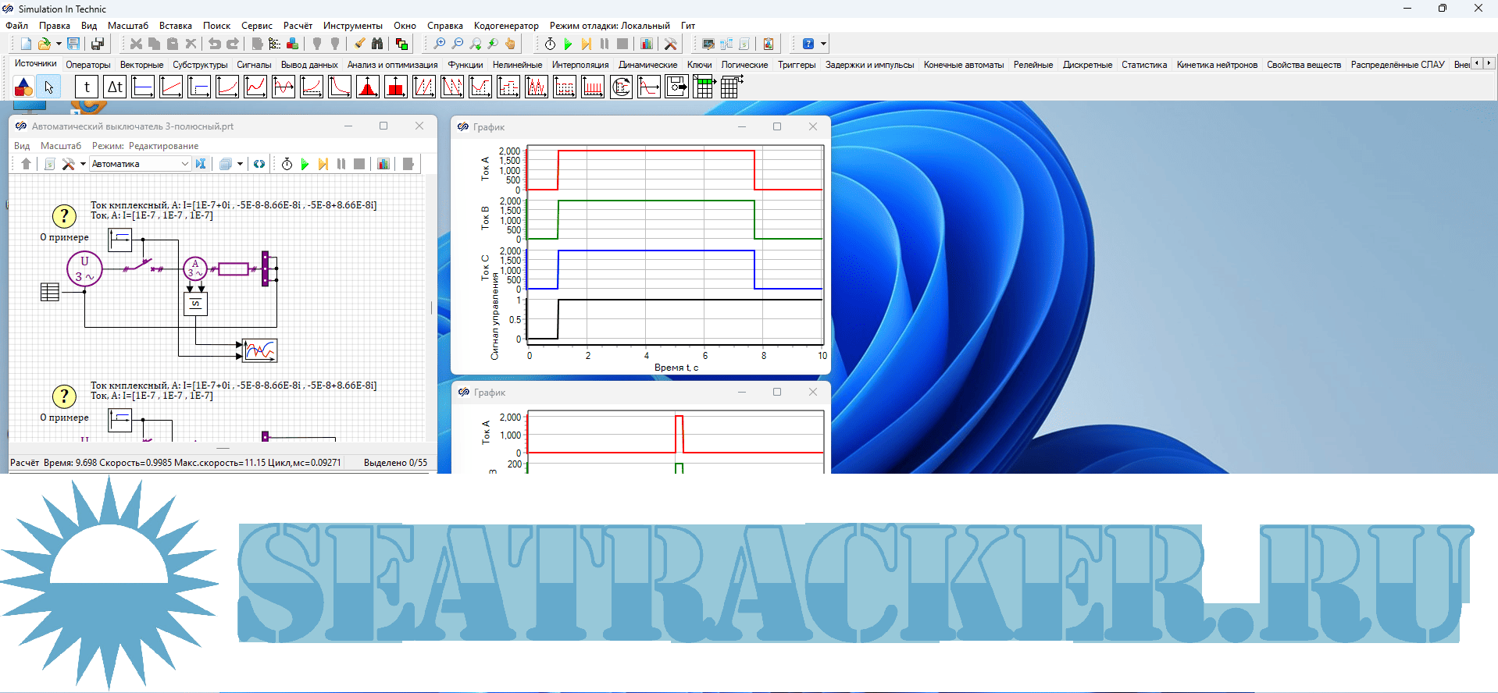Open the Кодогенератор menu
The height and width of the screenshot is (693, 1498).
coord(505,26)
